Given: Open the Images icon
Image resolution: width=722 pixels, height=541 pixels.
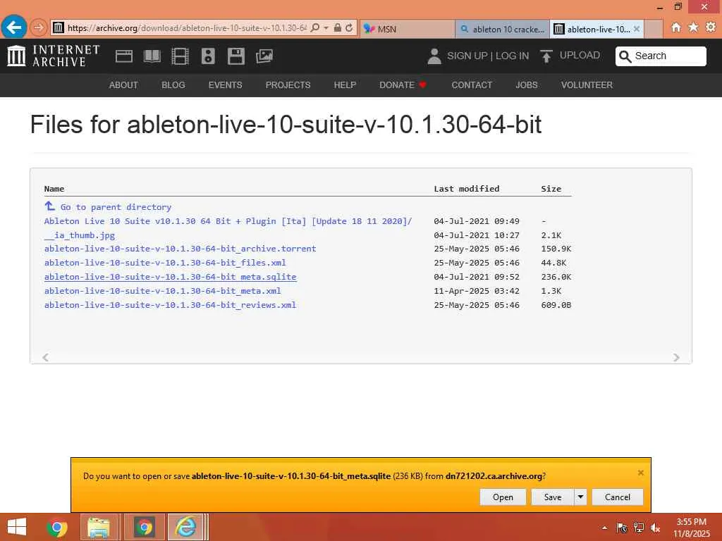Looking at the screenshot, I should click(x=264, y=56).
